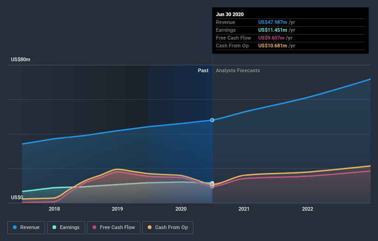This screenshot has width=378, height=241.
Task: Toggle the Free Cash Flow legend button
Action: coord(114,228)
